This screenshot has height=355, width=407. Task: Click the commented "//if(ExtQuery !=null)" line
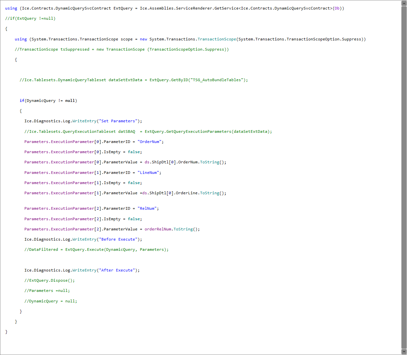tap(30, 18)
